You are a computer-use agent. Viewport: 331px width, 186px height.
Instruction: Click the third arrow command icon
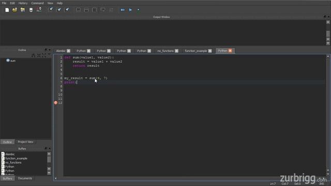point(66,10)
